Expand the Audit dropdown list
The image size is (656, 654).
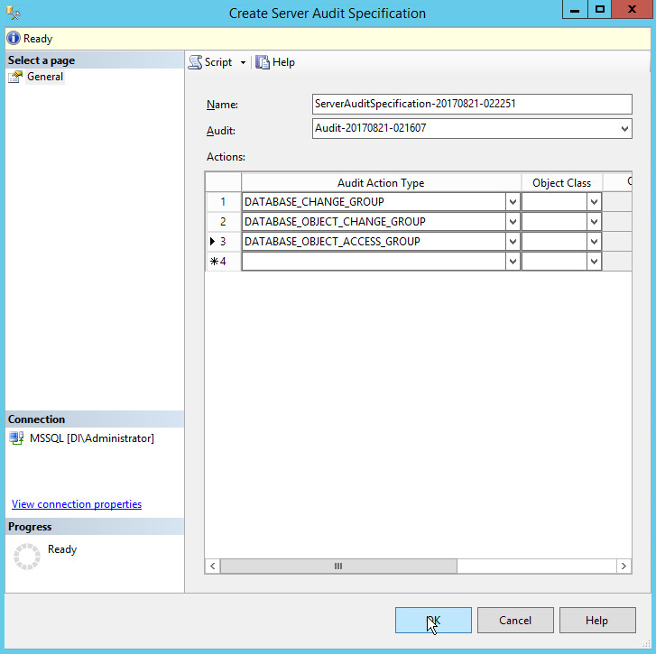point(625,129)
